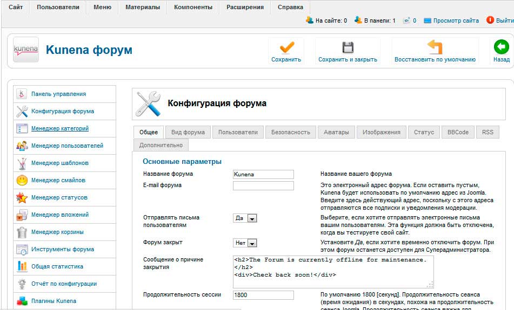The image size is (514, 310).
Task: Open Просмотр сайта link
Action: coord(456,20)
